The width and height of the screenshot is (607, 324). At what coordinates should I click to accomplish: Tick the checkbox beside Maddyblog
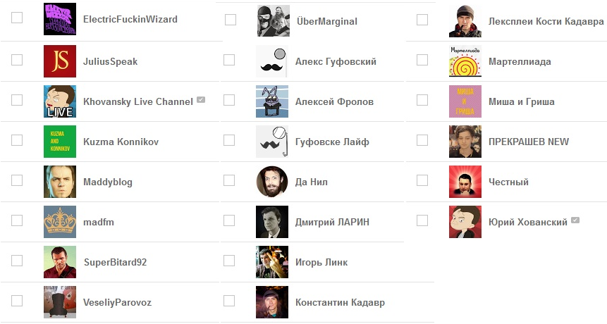tap(17, 180)
